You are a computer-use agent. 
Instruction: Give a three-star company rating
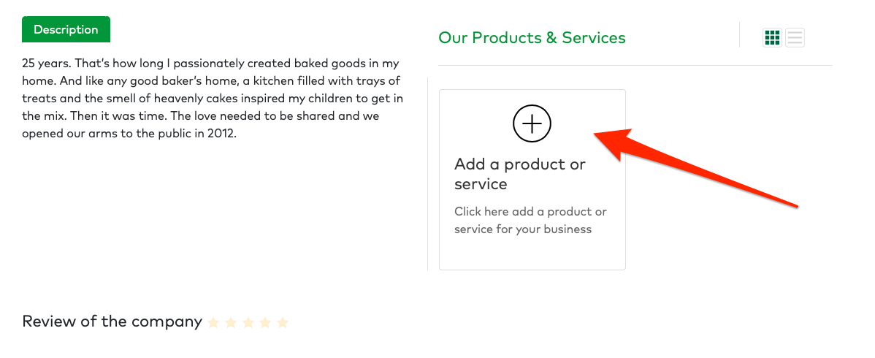tap(248, 322)
